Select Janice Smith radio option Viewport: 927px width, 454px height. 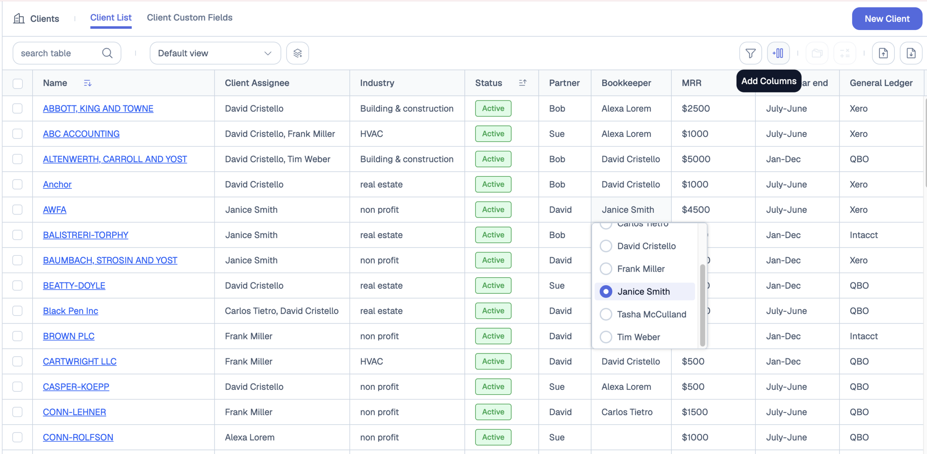[x=606, y=292]
